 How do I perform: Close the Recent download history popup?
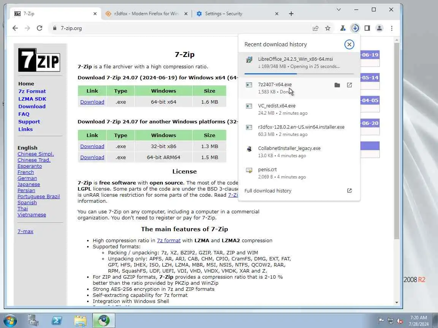349,44
